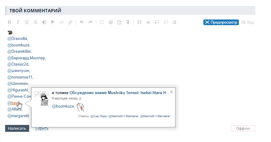Switch editor to Код source mode
271x142 pixels.
[248, 22]
